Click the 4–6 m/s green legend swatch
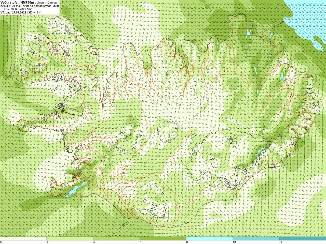Viewport: 326px width, 244px height. [x=116, y=239]
